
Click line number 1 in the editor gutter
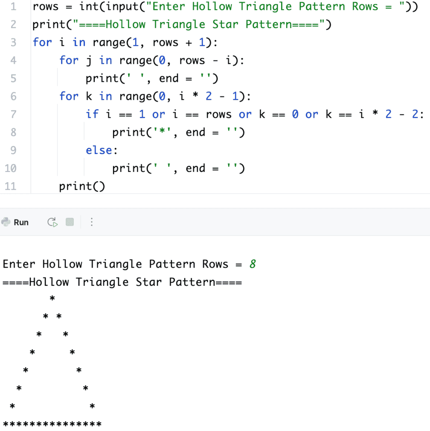[13, 6]
